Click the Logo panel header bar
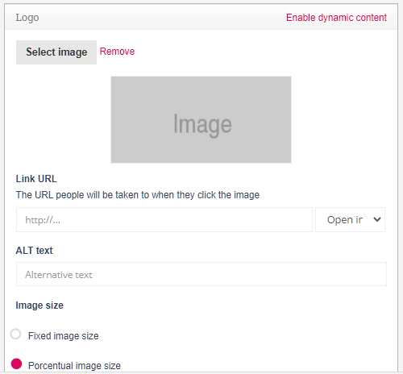Viewport: 403px width, 374px height. [201, 17]
